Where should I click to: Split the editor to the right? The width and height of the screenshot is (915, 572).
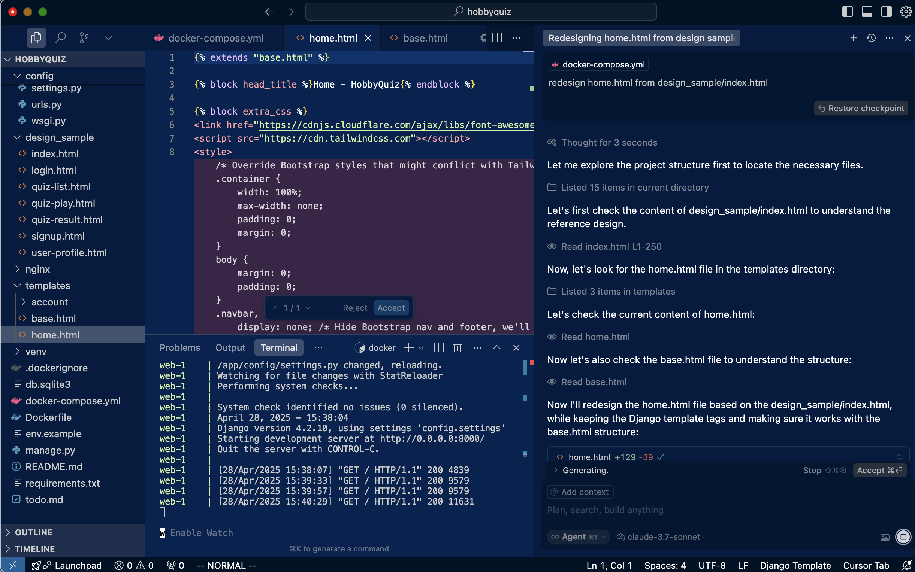pos(497,38)
